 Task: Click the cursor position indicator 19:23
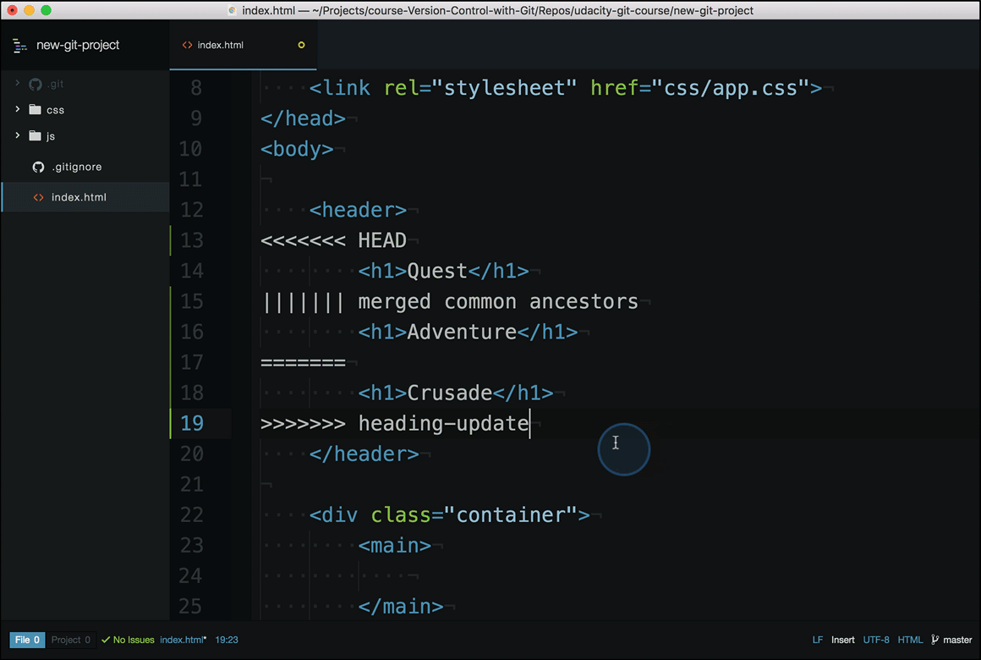(x=227, y=640)
